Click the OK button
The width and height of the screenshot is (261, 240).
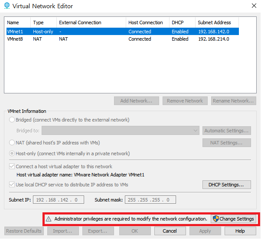(135, 231)
